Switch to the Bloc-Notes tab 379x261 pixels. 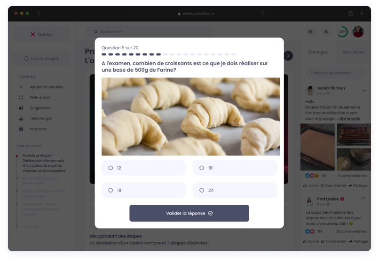pyautogui.click(x=353, y=52)
